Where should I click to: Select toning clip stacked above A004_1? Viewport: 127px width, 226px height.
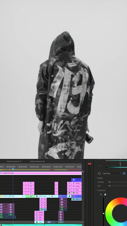pyautogui.click(x=39, y=212)
